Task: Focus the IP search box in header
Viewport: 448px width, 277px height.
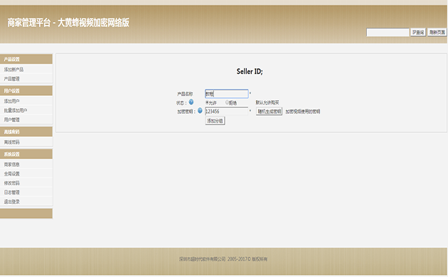Action: tap(388, 32)
